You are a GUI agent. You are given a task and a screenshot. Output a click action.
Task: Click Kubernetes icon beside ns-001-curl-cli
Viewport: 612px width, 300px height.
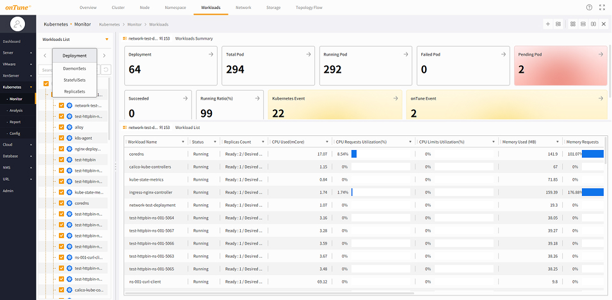[x=70, y=258]
